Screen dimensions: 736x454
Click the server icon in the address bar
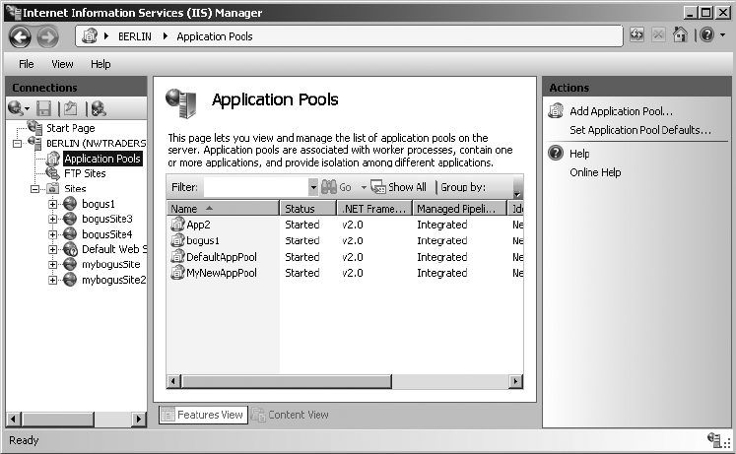[90, 35]
